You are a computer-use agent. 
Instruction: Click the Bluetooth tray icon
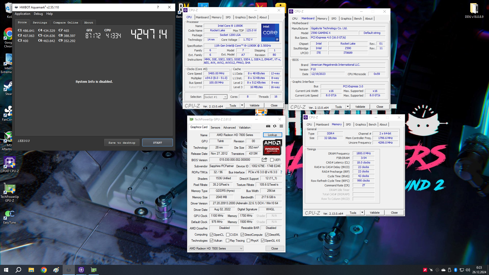[456, 270]
